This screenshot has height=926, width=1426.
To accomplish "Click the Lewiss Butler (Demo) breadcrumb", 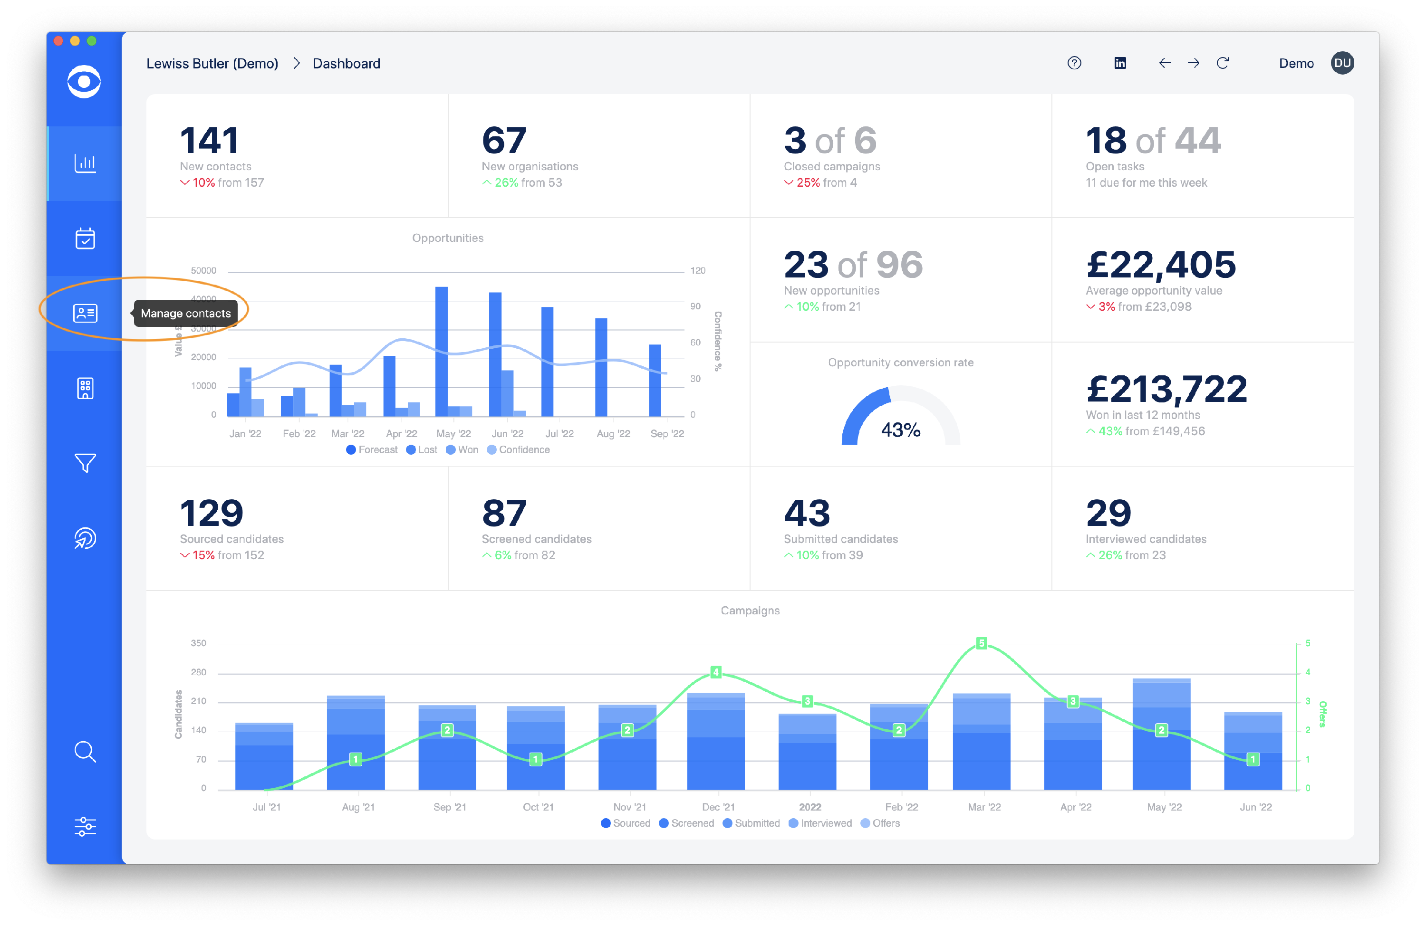I will click(x=212, y=64).
